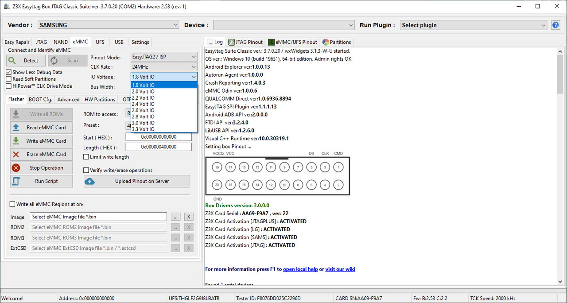Click the Run Script scroll icon
This screenshot has height=303, width=567.
[16, 181]
